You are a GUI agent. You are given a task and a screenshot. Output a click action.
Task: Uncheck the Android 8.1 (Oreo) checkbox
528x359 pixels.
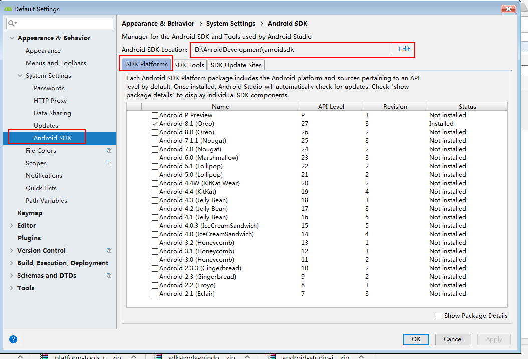click(155, 124)
